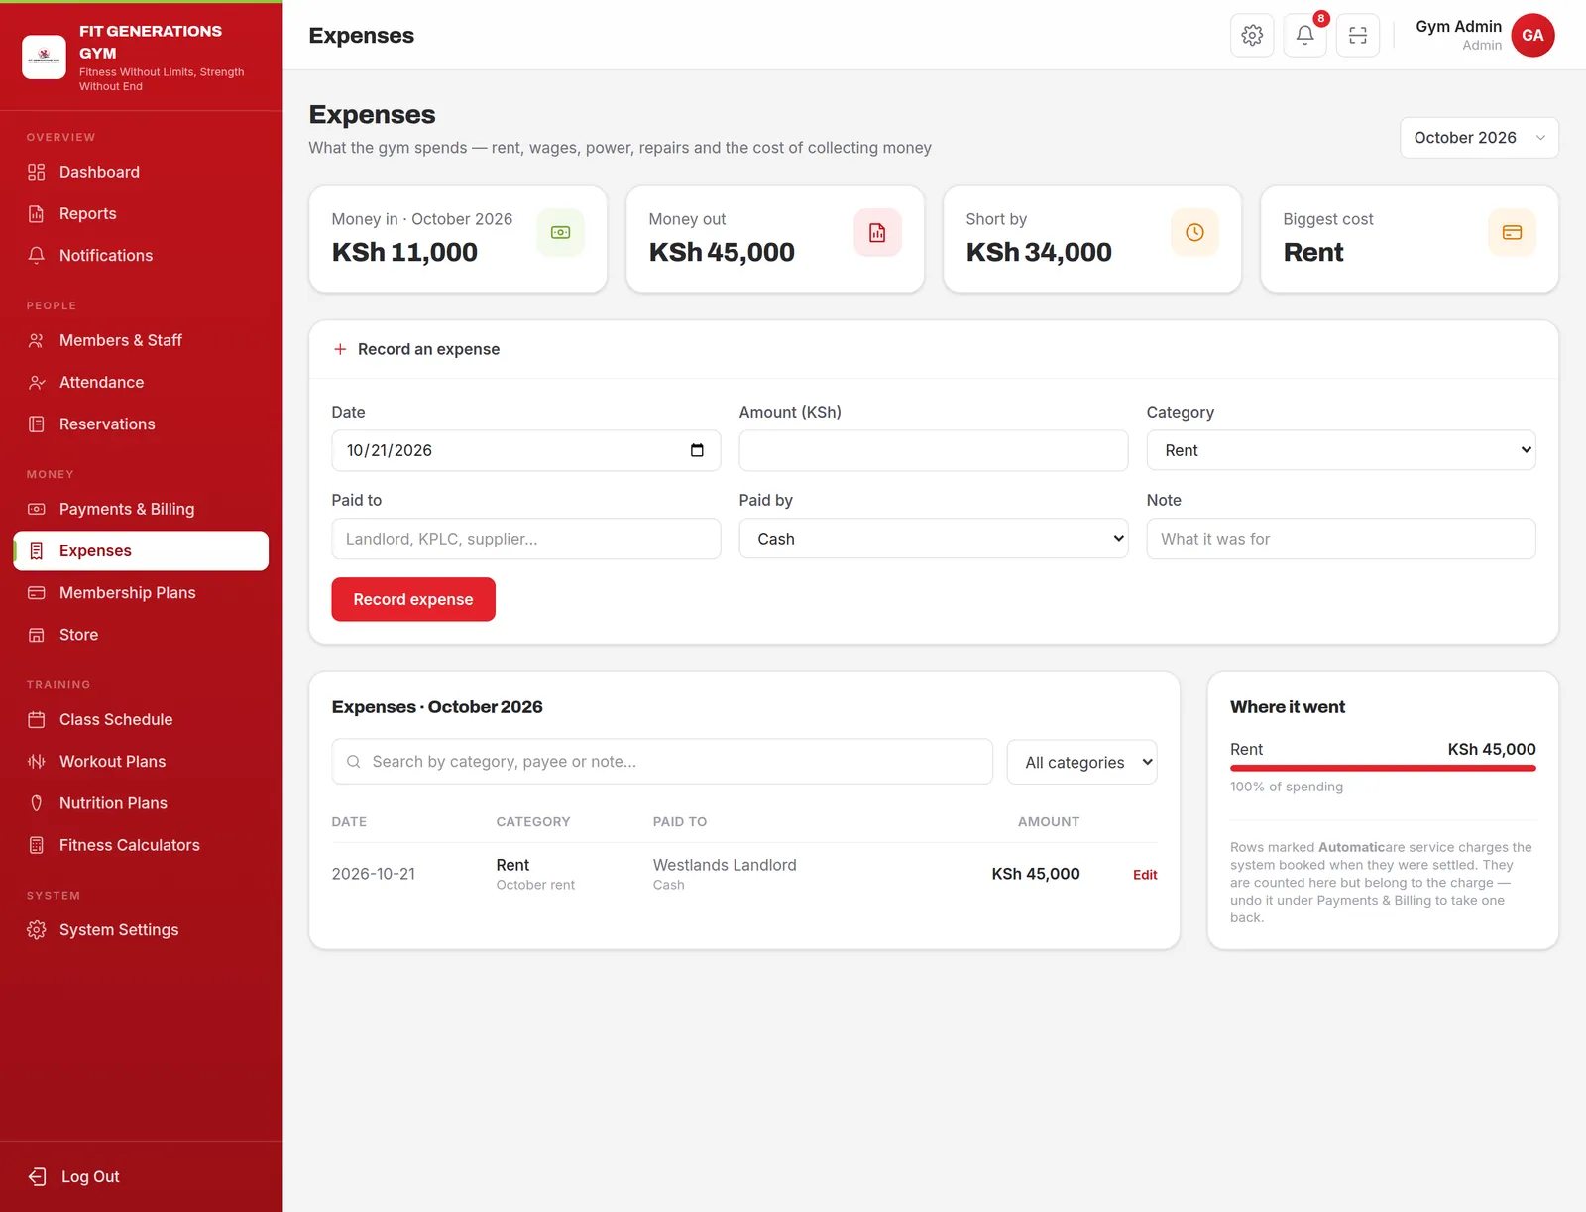Image resolution: width=1586 pixels, height=1212 pixels.
Task: Click the Money in cash icon
Action: (560, 232)
